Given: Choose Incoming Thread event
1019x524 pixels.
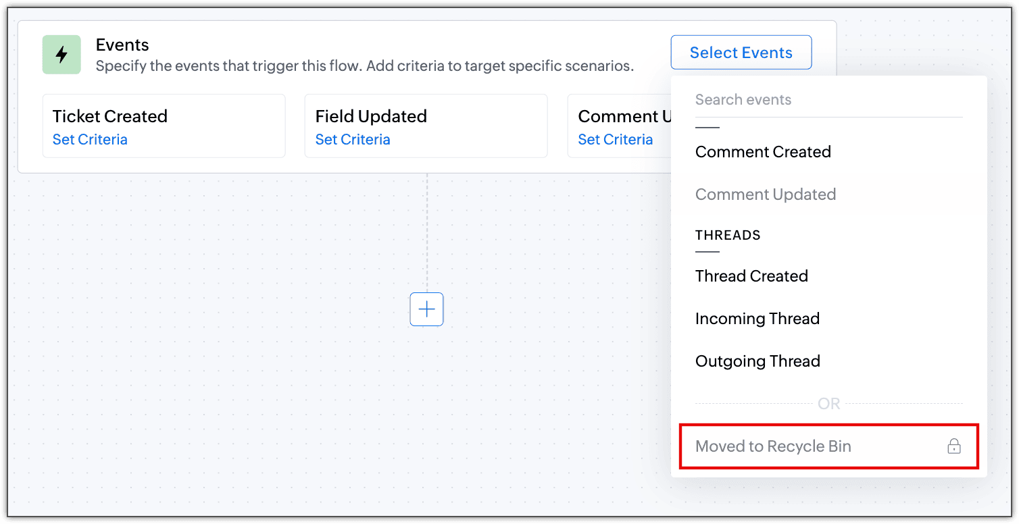Looking at the screenshot, I should [757, 319].
